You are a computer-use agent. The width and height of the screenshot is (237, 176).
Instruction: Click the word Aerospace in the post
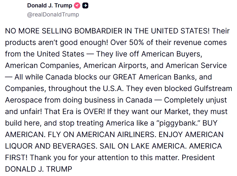[24, 100]
